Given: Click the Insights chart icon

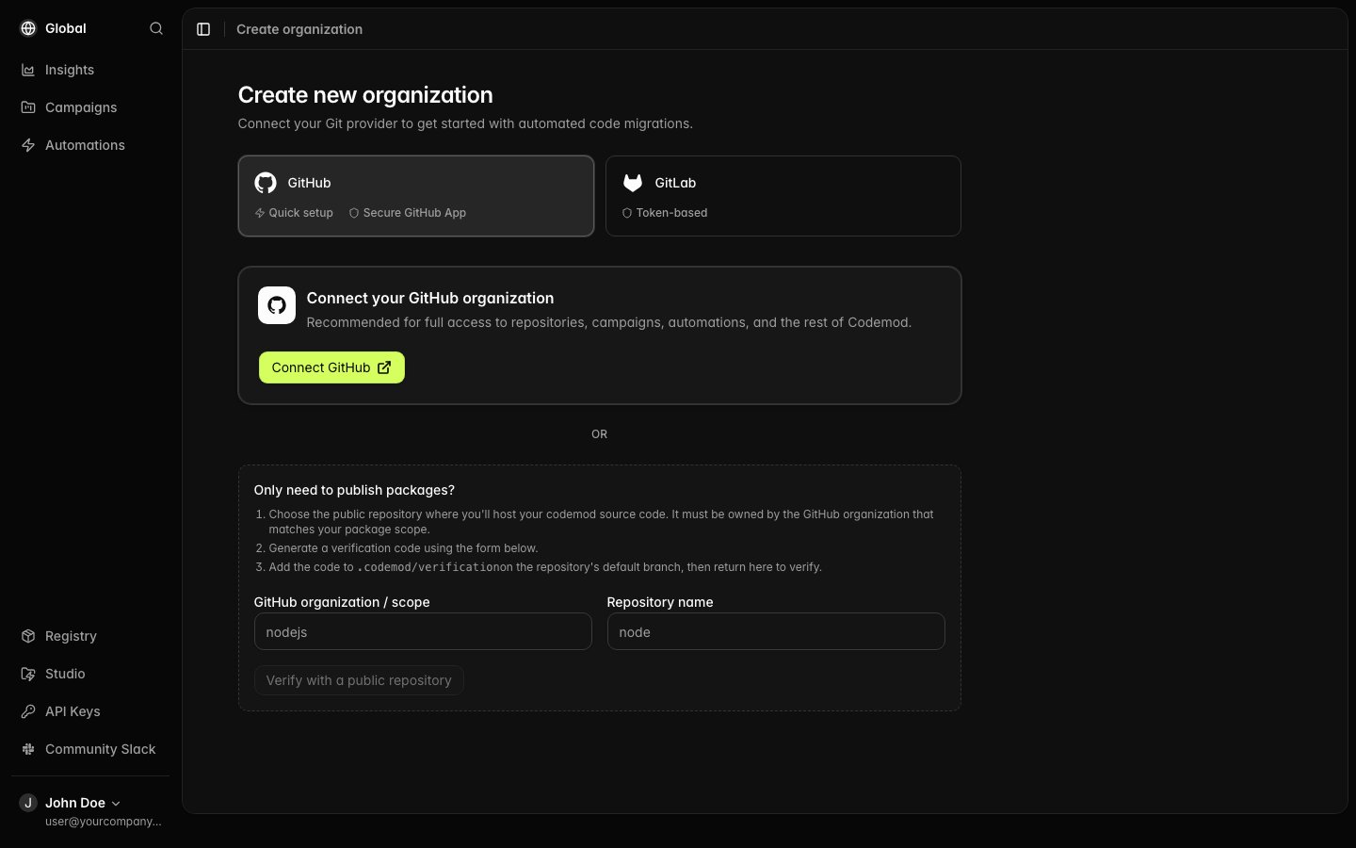Looking at the screenshot, I should click(28, 70).
